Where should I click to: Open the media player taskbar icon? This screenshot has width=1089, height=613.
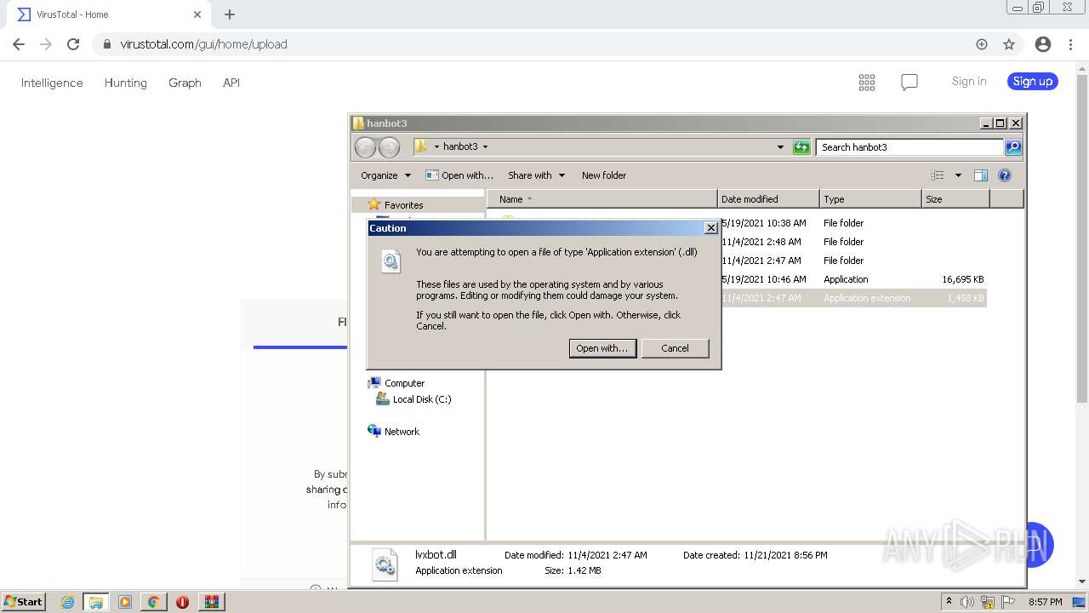pos(125,602)
